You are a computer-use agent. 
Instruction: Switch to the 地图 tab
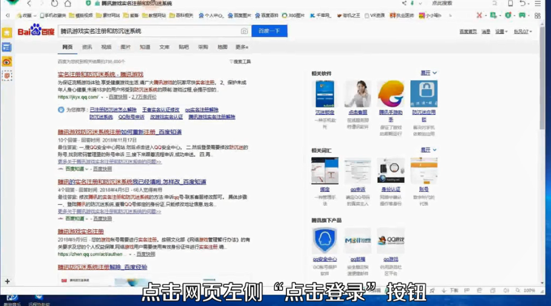(222, 47)
